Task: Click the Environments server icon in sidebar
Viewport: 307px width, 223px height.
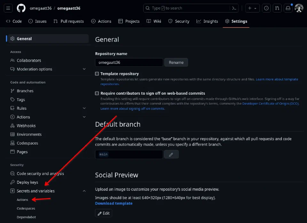Action: [12, 134]
